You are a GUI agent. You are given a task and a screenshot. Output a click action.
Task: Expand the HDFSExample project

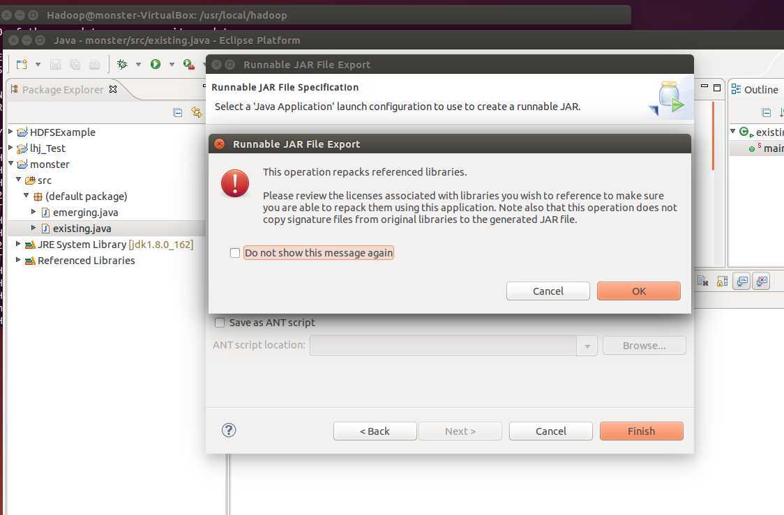click(10, 132)
